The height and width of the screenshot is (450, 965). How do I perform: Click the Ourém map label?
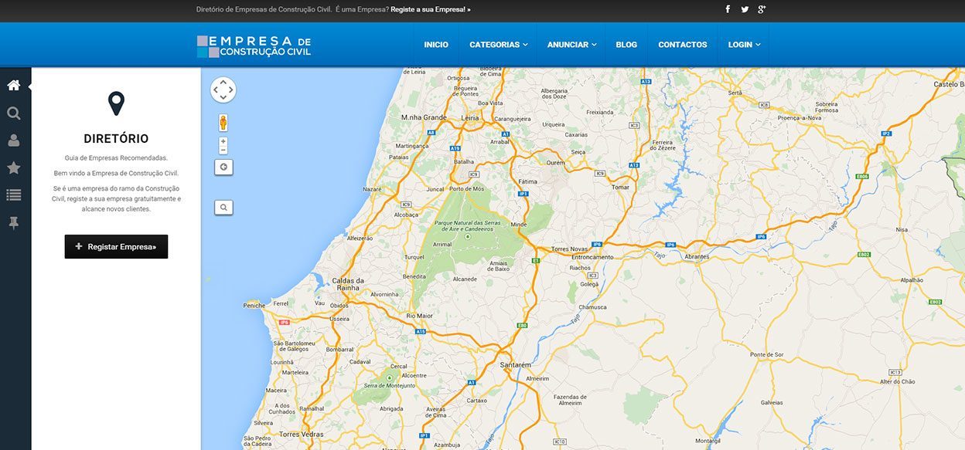pyautogui.click(x=556, y=163)
